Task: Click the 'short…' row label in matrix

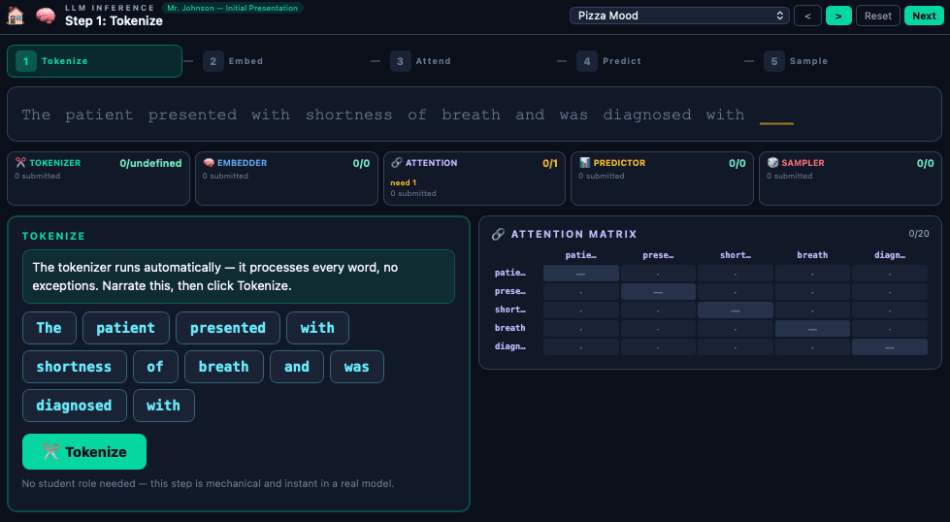Action: pos(510,310)
